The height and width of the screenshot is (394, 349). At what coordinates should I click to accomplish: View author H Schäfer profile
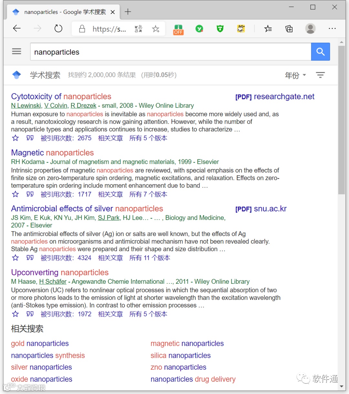pos(53,282)
